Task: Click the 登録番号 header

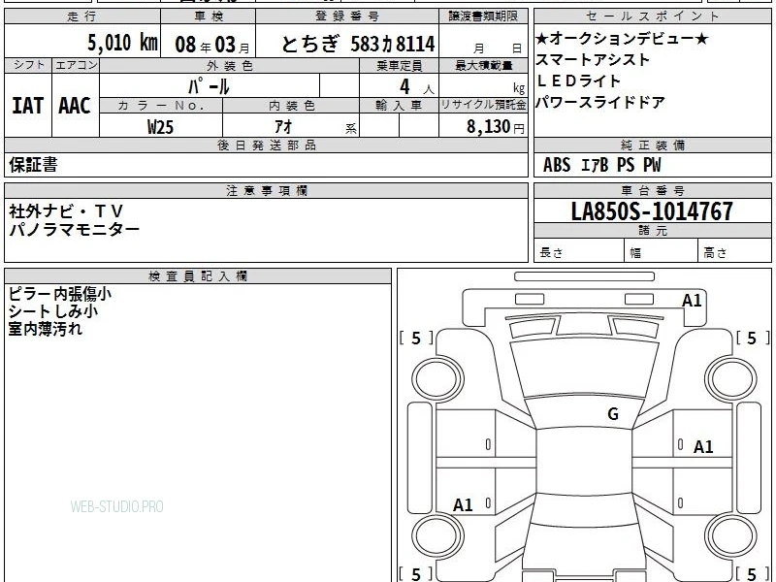Action: (347, 16)
